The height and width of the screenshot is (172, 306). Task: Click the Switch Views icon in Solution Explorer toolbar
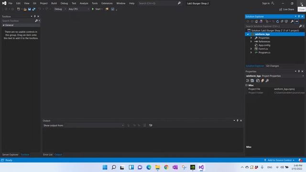click(x=261, y=21)
